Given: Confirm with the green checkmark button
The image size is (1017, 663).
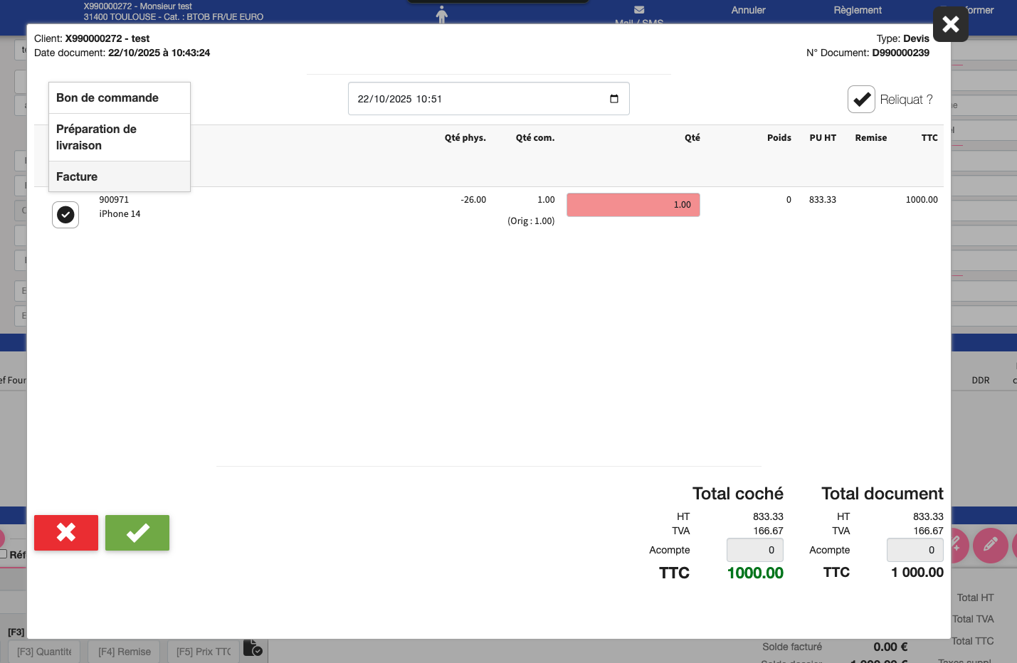Looking at the screenshot, I should tap(137, 533).
